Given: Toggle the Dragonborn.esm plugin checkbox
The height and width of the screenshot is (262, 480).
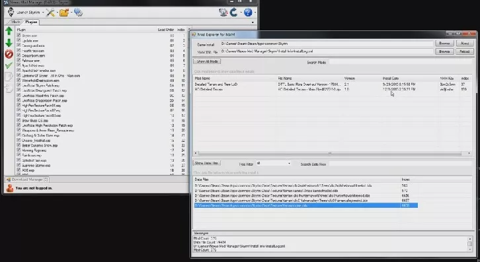Looking at the screenshot, I should pyautogui.click(x=19, y=55).
